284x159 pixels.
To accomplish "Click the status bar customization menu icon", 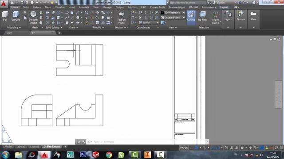I will click(281, 148).
